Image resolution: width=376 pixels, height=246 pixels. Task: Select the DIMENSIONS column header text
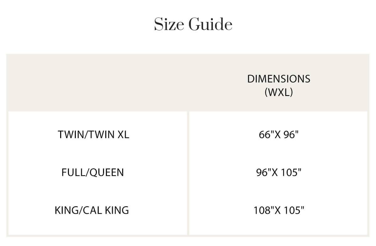tap(279, 79)
